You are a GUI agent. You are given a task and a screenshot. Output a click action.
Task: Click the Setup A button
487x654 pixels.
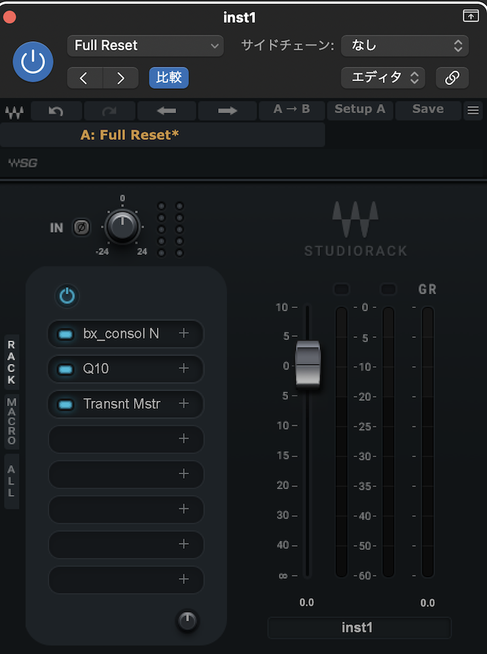(x=360, y=110)
